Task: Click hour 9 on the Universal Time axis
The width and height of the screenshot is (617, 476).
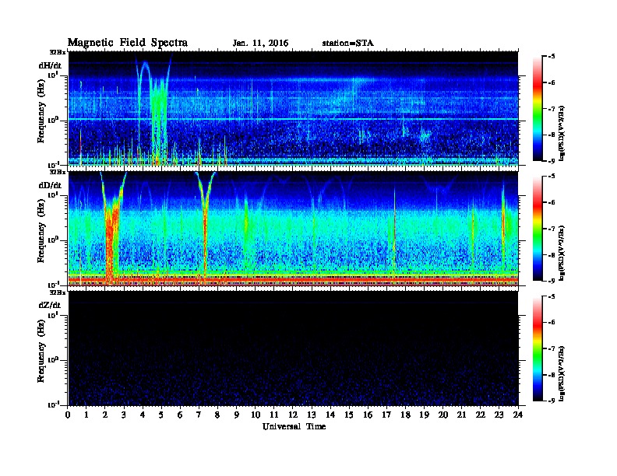Action: pos(237,415)
